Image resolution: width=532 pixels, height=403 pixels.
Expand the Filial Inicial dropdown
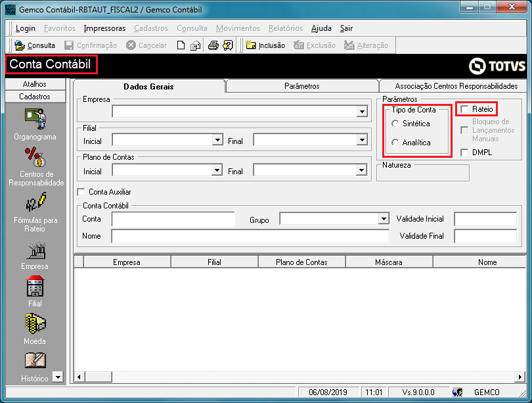(217, 139)
